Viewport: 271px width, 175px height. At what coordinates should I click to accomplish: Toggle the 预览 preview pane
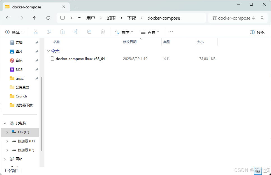click(257, 32)
